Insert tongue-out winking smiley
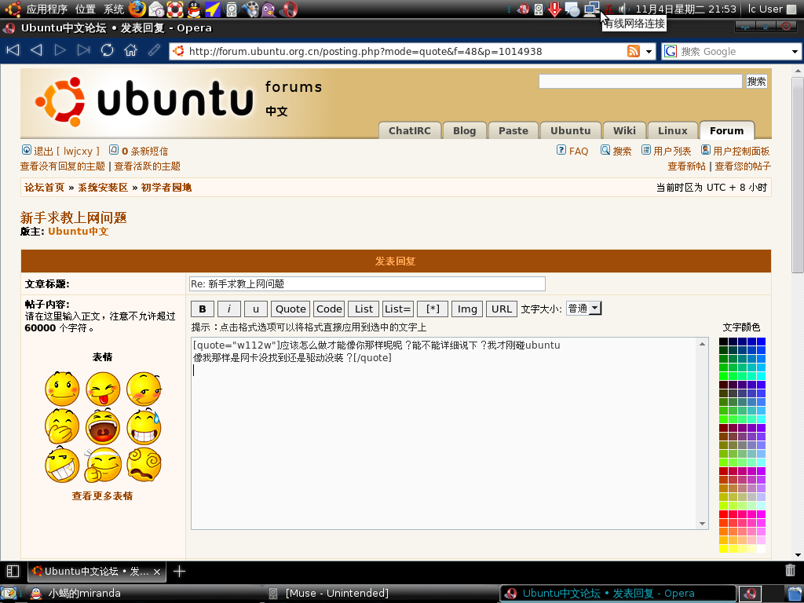 103,389
